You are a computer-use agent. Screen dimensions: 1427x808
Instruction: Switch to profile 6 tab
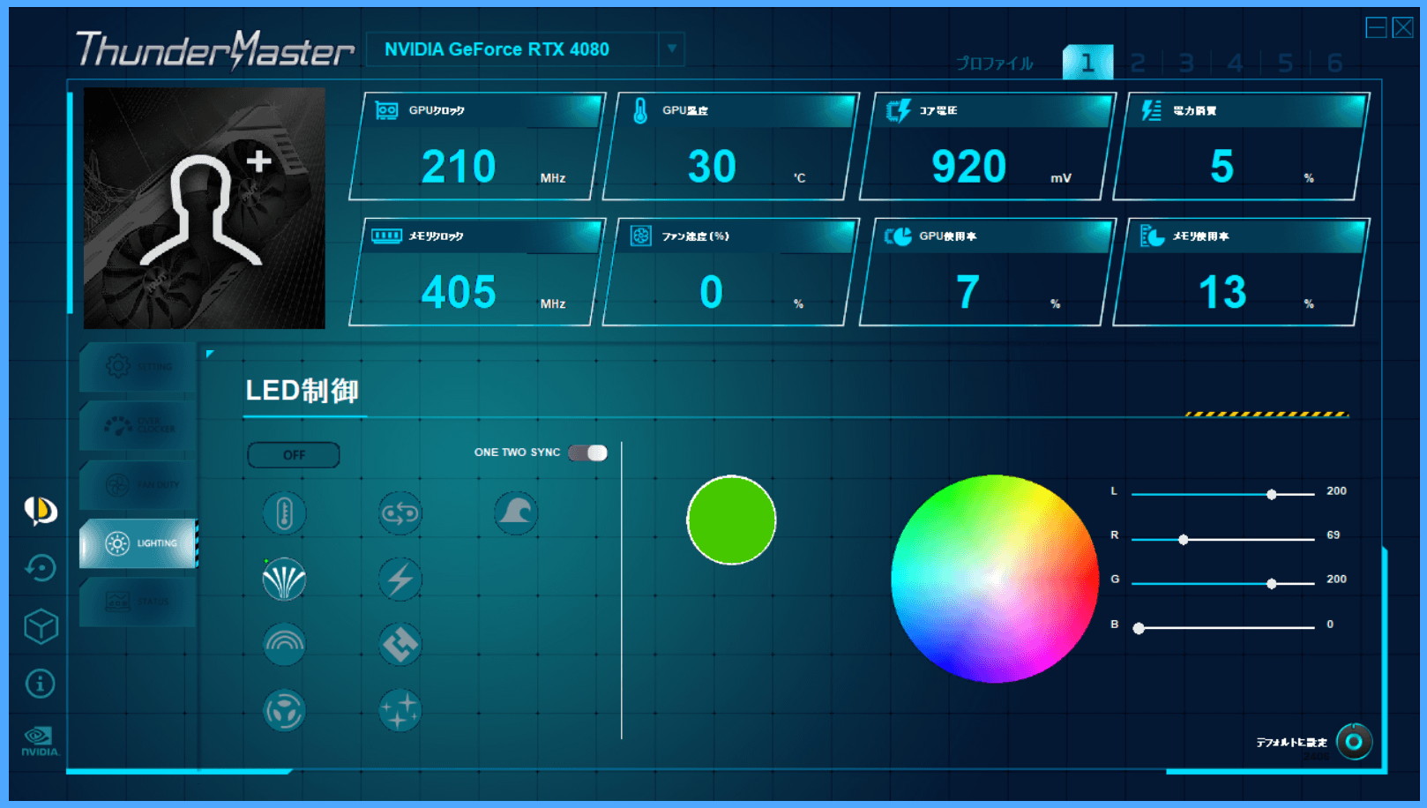pyautogui.click(x=1334, y=63)
